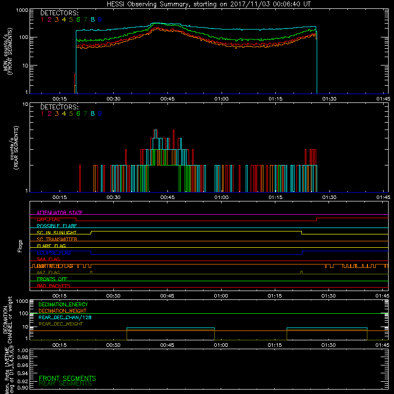Click the REAR_DEC_CHAN/128 legend label

click(65, 317)
